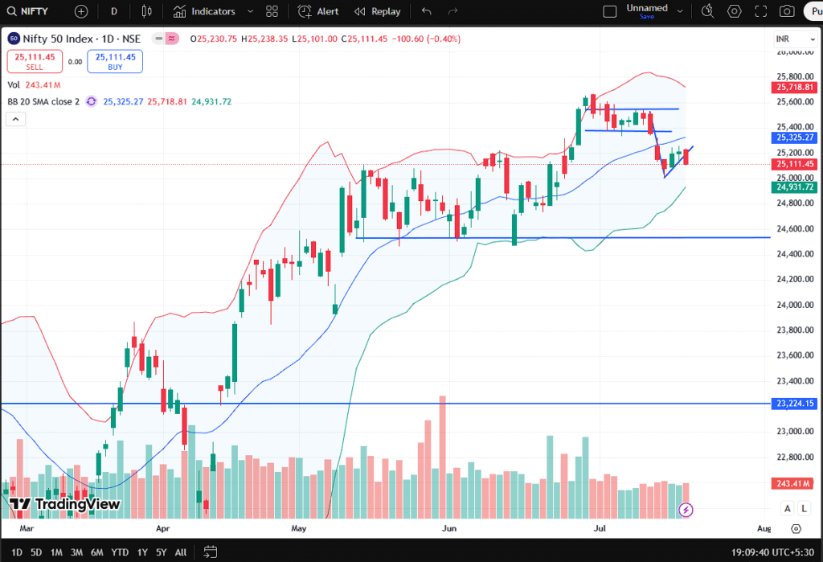Open chart settings hexagon in top toolbar
Screen dimensions: 823x562
point(735,11)
